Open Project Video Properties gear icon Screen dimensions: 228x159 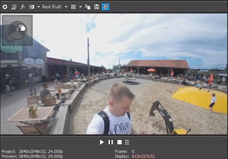5,7
